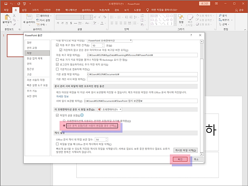Click the info icon beside font embedding

(82, 115)
